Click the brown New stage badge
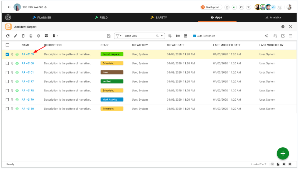This screenshot has width=299, height=169. click(112, 72)
